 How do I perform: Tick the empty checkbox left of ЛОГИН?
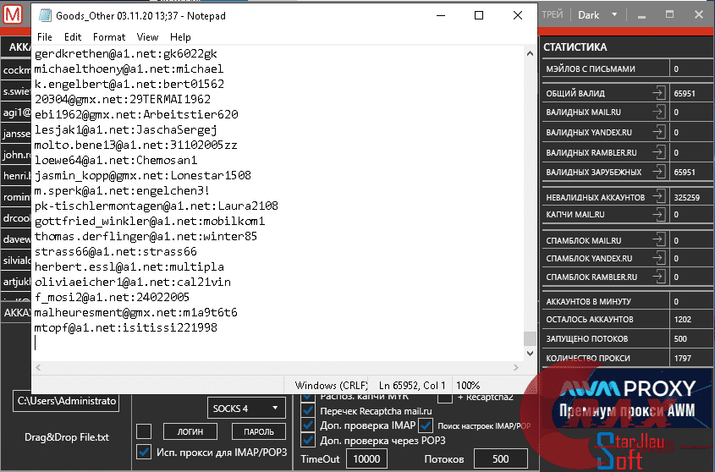(144, 431)
